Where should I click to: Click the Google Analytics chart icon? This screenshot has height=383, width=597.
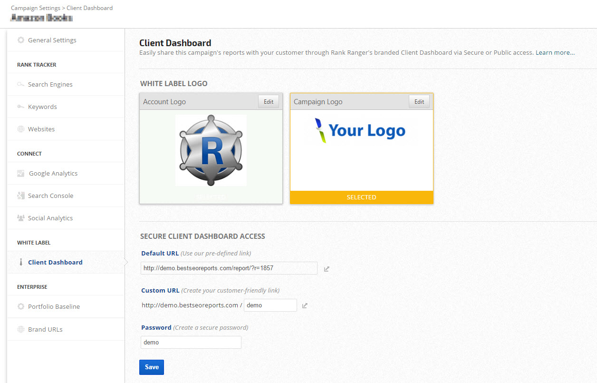pyautogui.click(x=21, y=174)
